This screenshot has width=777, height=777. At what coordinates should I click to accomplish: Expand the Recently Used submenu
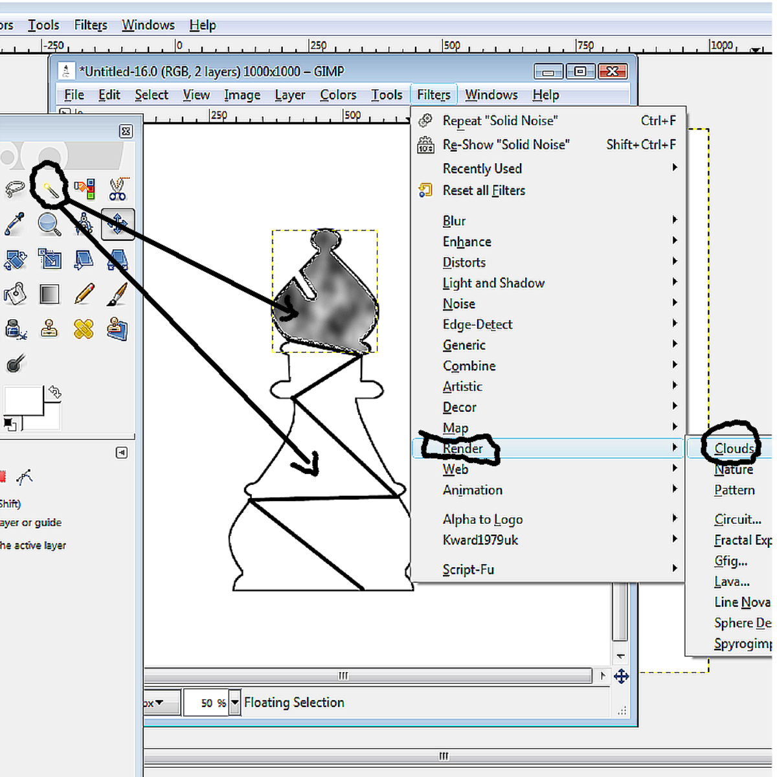click(x=548, y=168)
